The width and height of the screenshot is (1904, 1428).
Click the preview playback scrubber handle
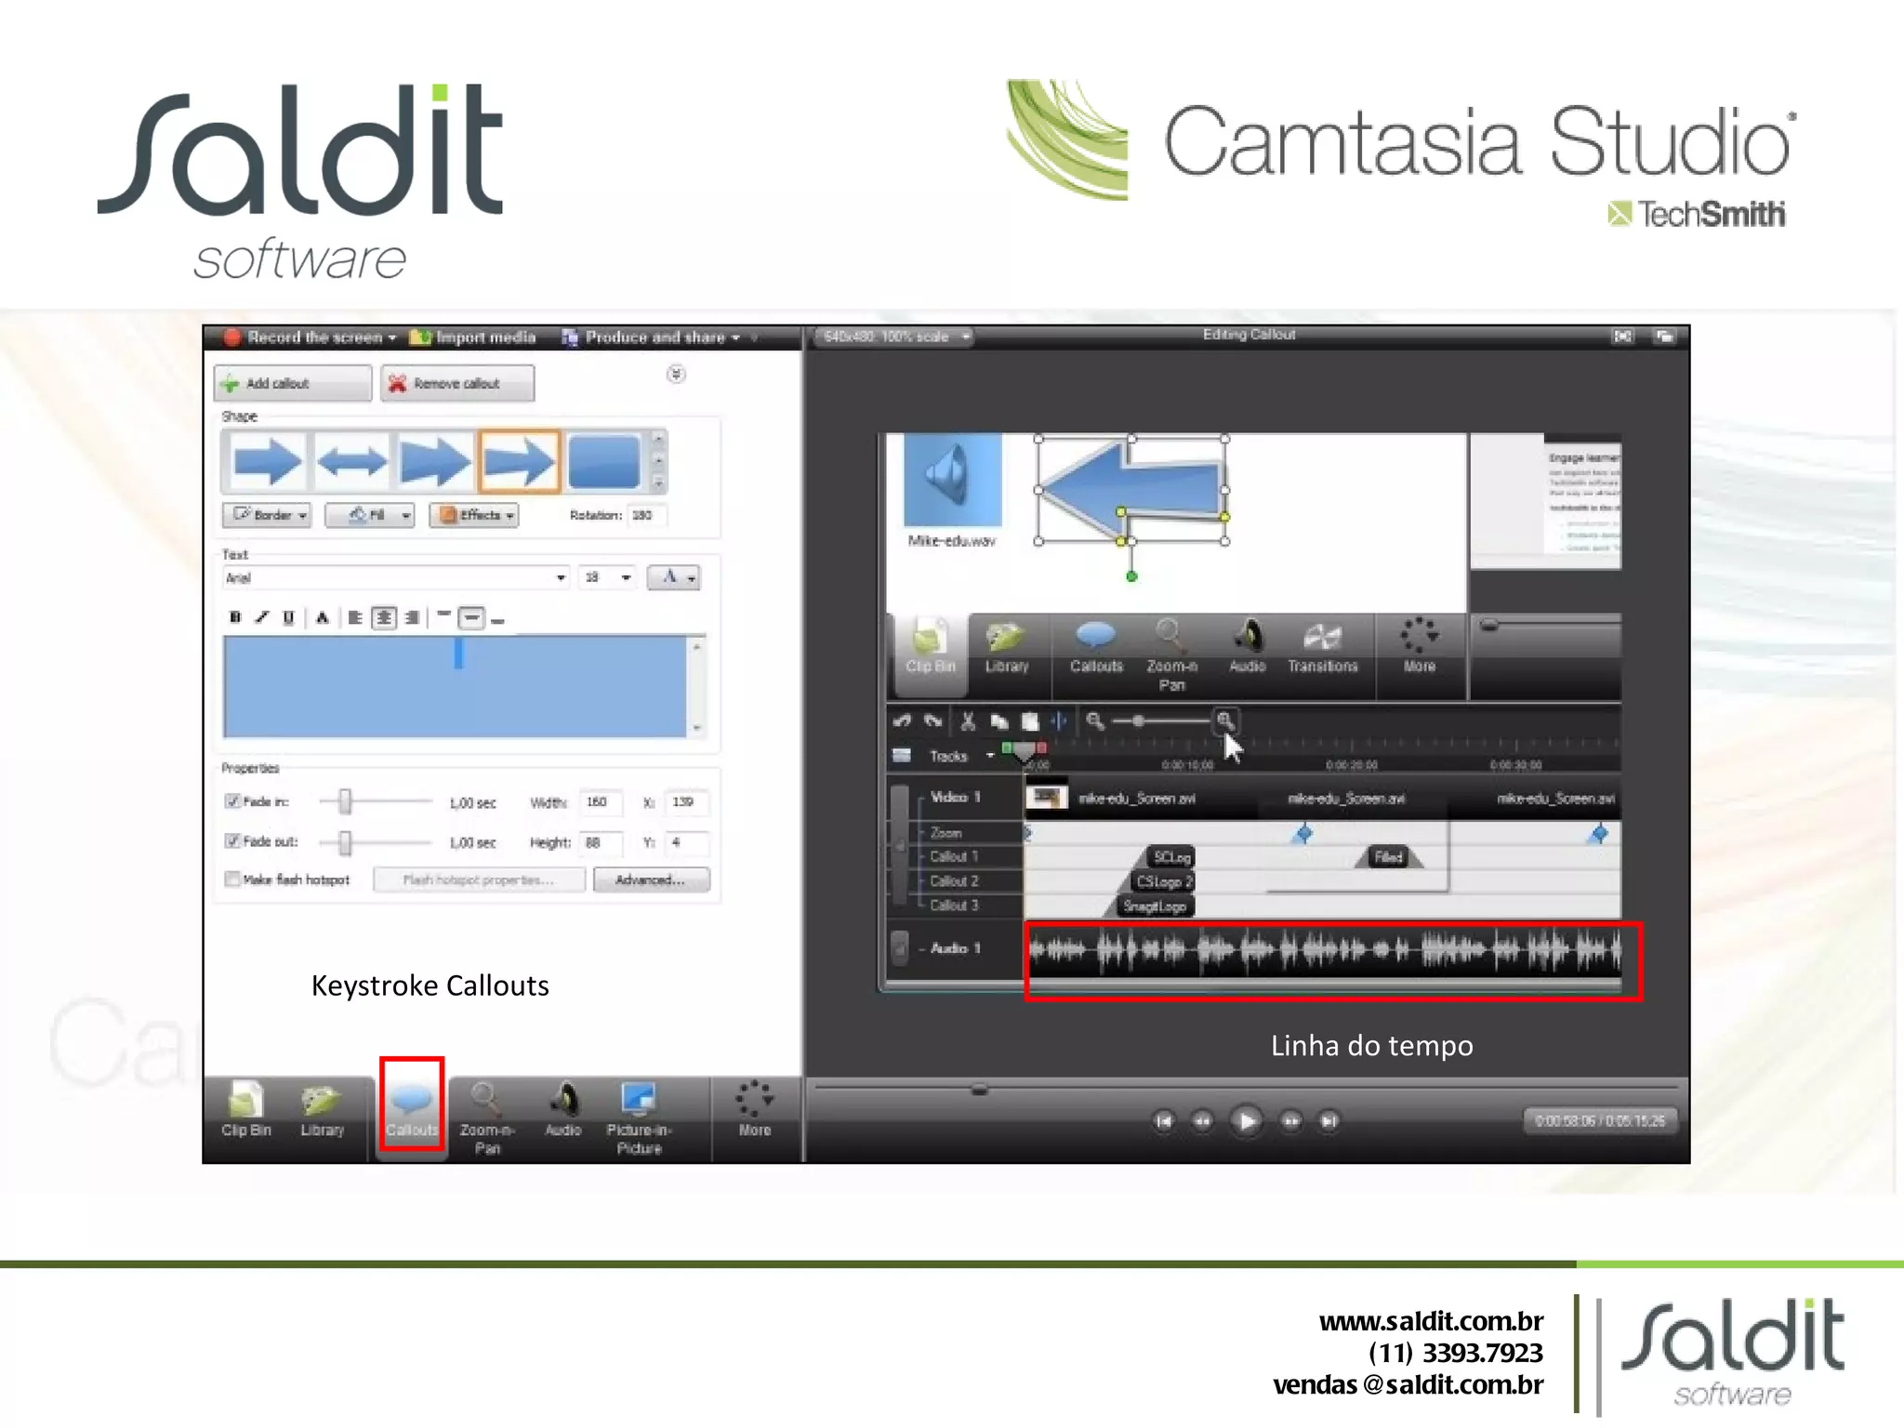coord(979,1089)
